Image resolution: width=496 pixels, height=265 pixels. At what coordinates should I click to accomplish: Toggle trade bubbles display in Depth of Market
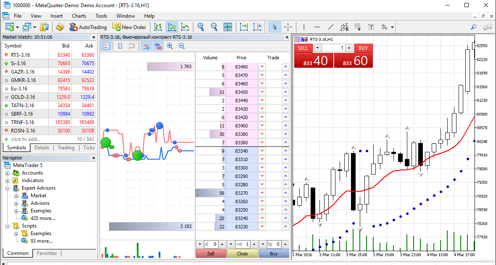point(158,46)
